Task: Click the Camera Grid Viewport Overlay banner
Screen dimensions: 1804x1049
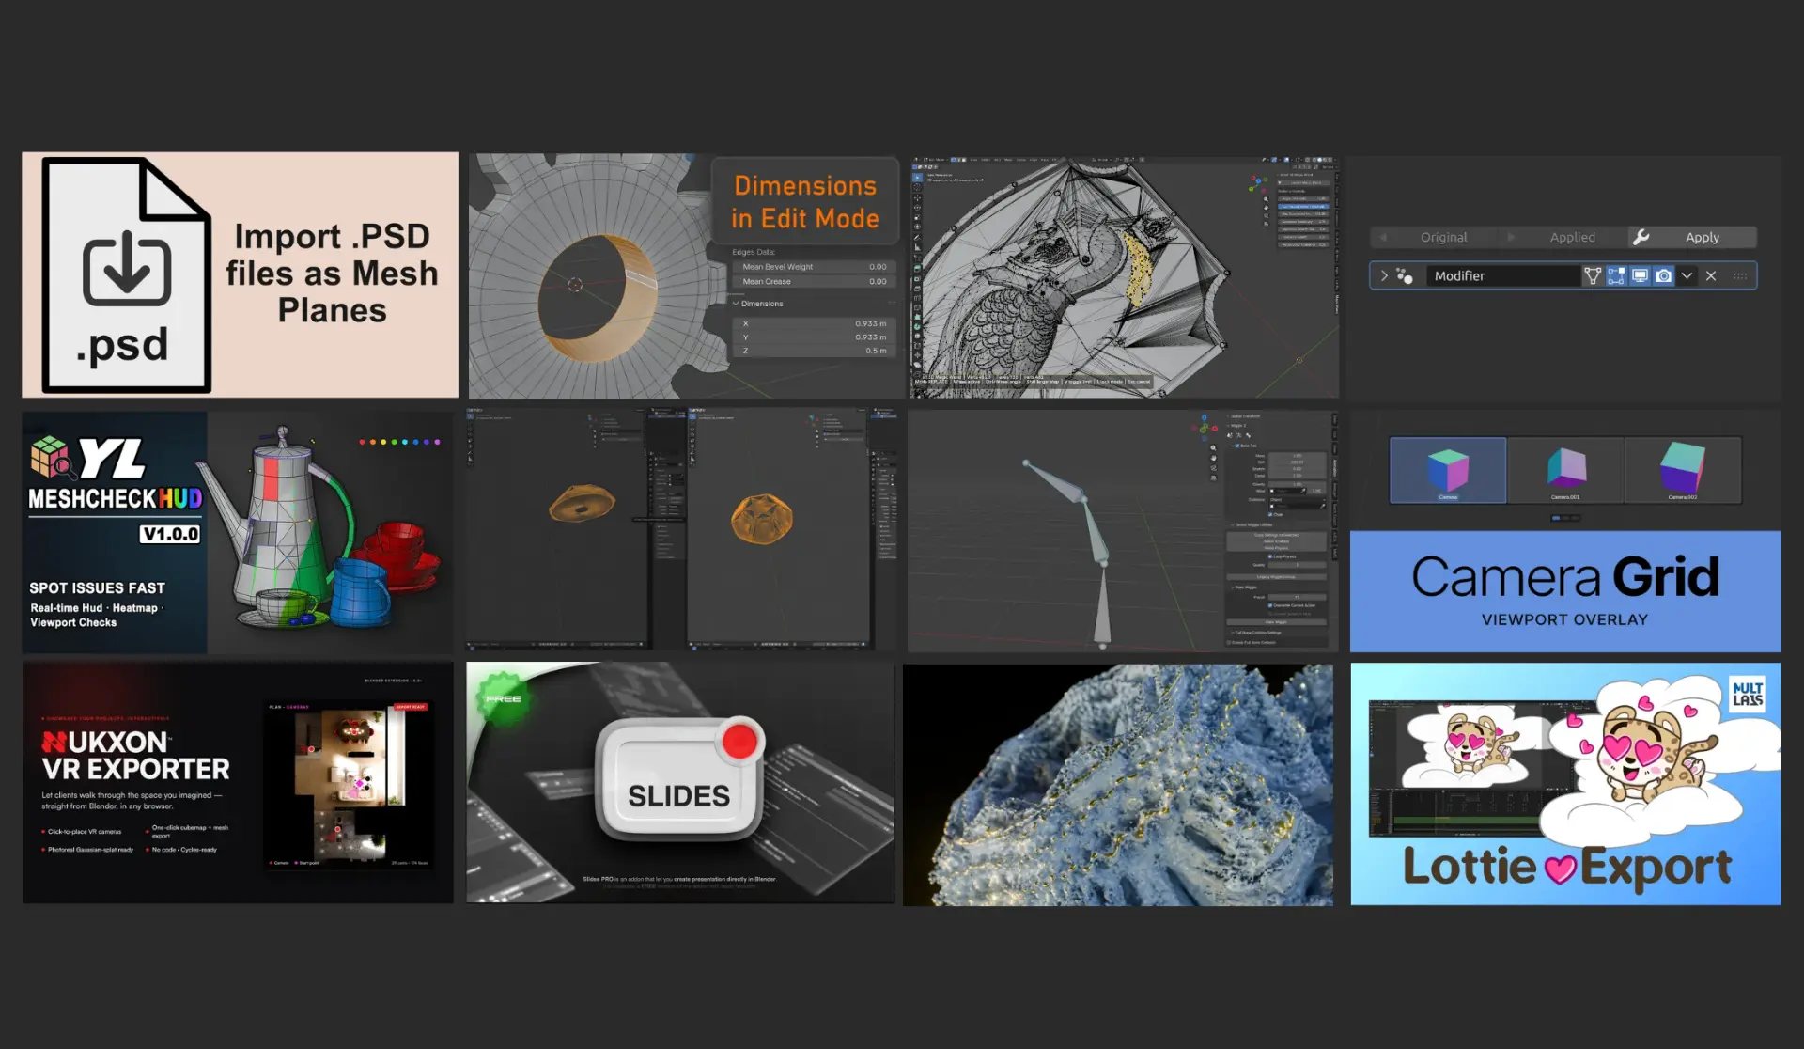Action: (x=1565, y=591)
